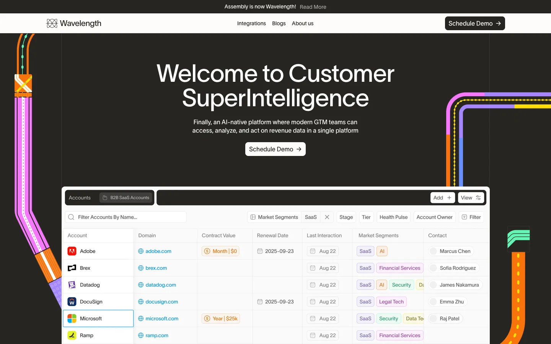This screenshot has height=344, width=551.
Task: Click Adobe's AI segment tag
Action: [x=382, y=251]
